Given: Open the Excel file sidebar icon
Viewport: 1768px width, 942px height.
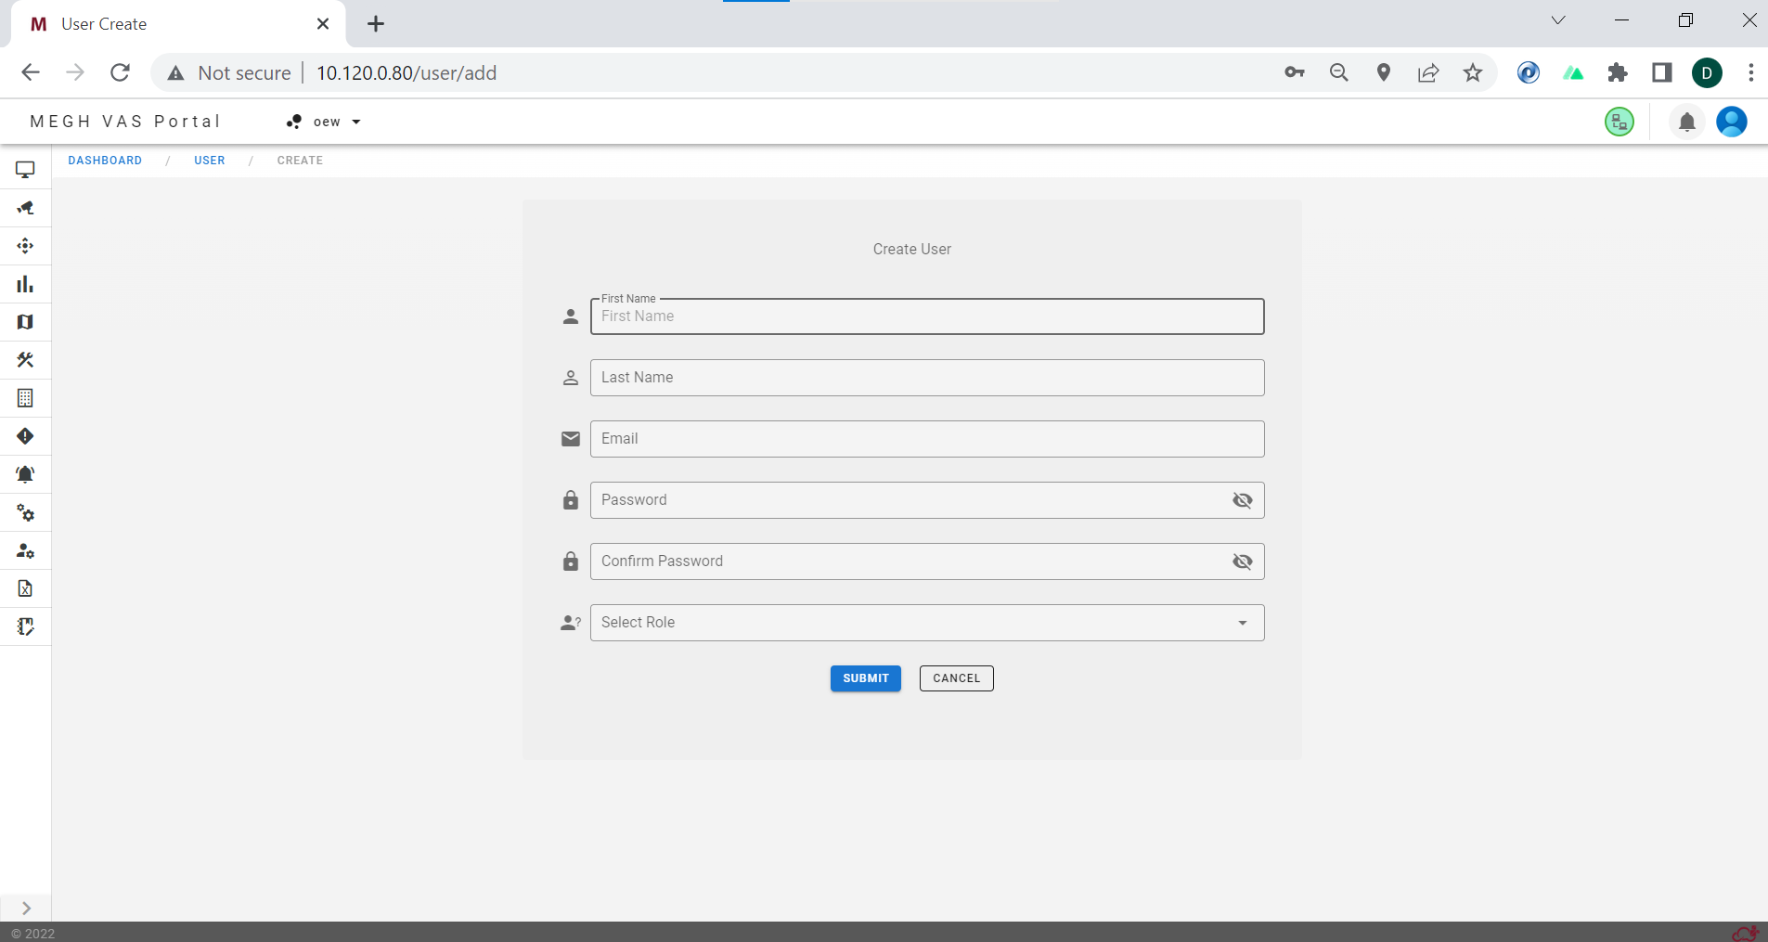Looking at the screenshot, I should 25,588.
